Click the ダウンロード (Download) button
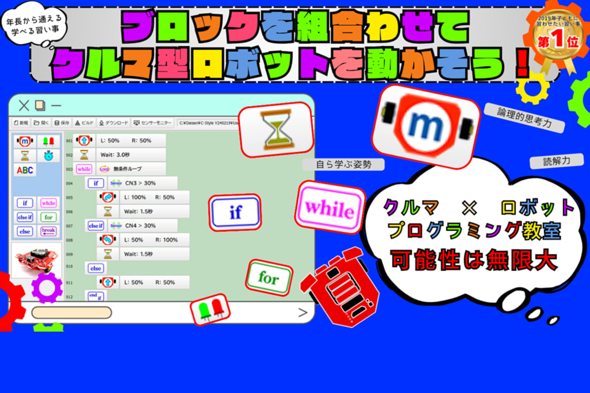Screen dimensions: 590x393 click(x=113, y=123)
